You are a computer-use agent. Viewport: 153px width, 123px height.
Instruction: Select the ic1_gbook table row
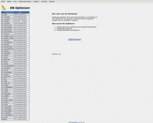point(15,40)
